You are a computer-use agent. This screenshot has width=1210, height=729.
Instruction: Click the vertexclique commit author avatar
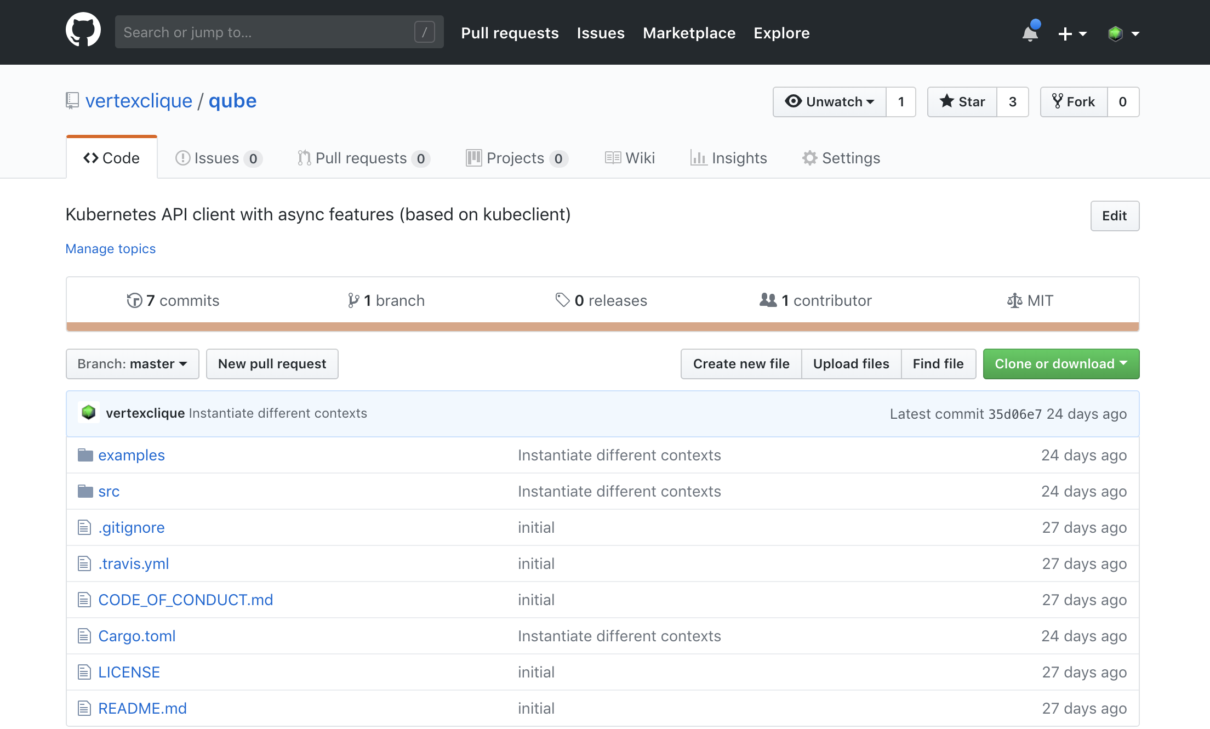89,413
